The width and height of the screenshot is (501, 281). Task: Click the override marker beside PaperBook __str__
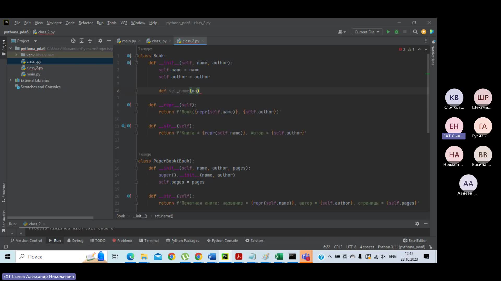[129, 196]
